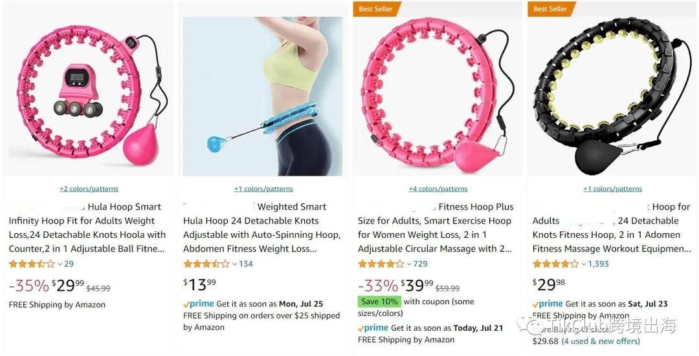Click star rating of the 29-review hoop
The width and height of the screenshot is (699, 356).
coord(32,264)
